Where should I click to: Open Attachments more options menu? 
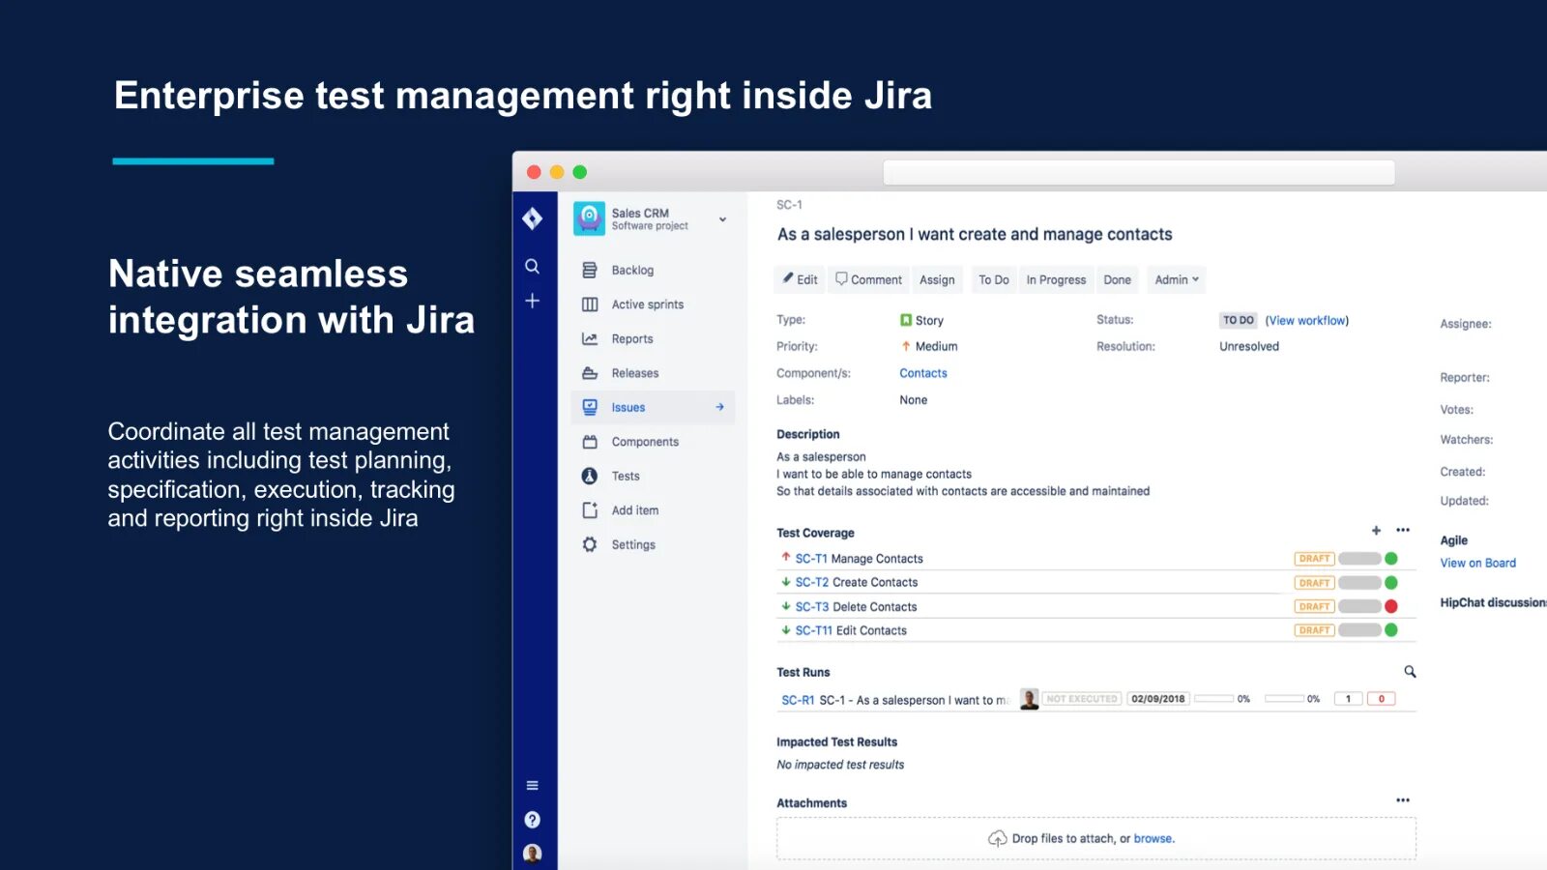(1403, 800)
